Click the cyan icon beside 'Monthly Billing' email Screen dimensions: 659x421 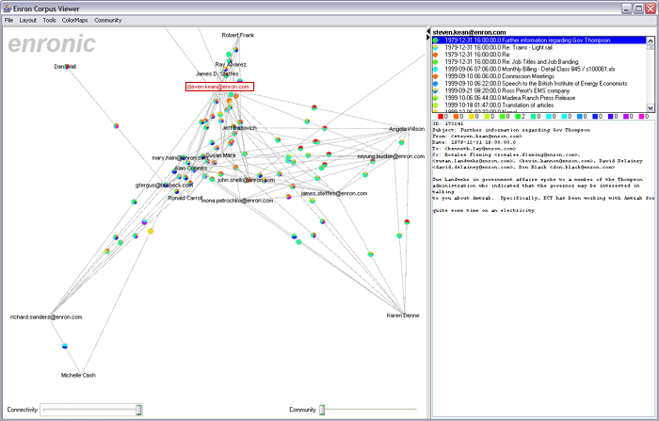click(436, 69)
